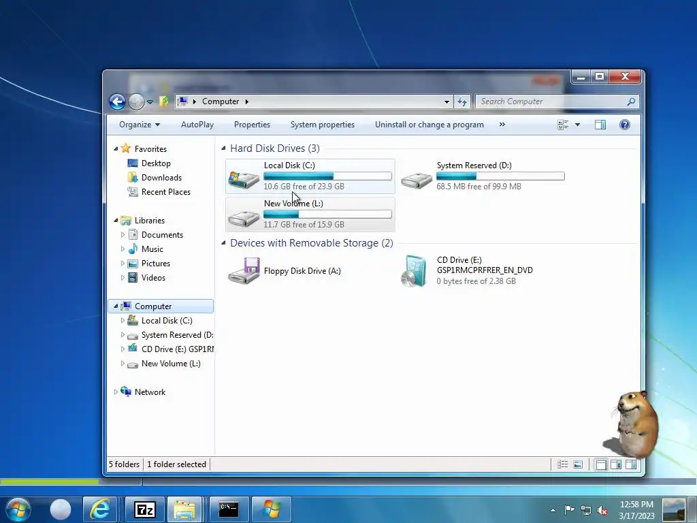Expand the Network node arrow

click(116, 392)
